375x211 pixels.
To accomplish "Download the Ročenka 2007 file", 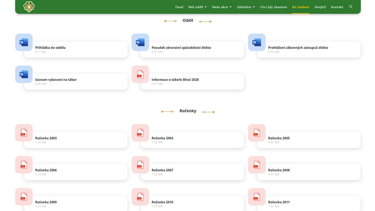I will click(162, 170).
